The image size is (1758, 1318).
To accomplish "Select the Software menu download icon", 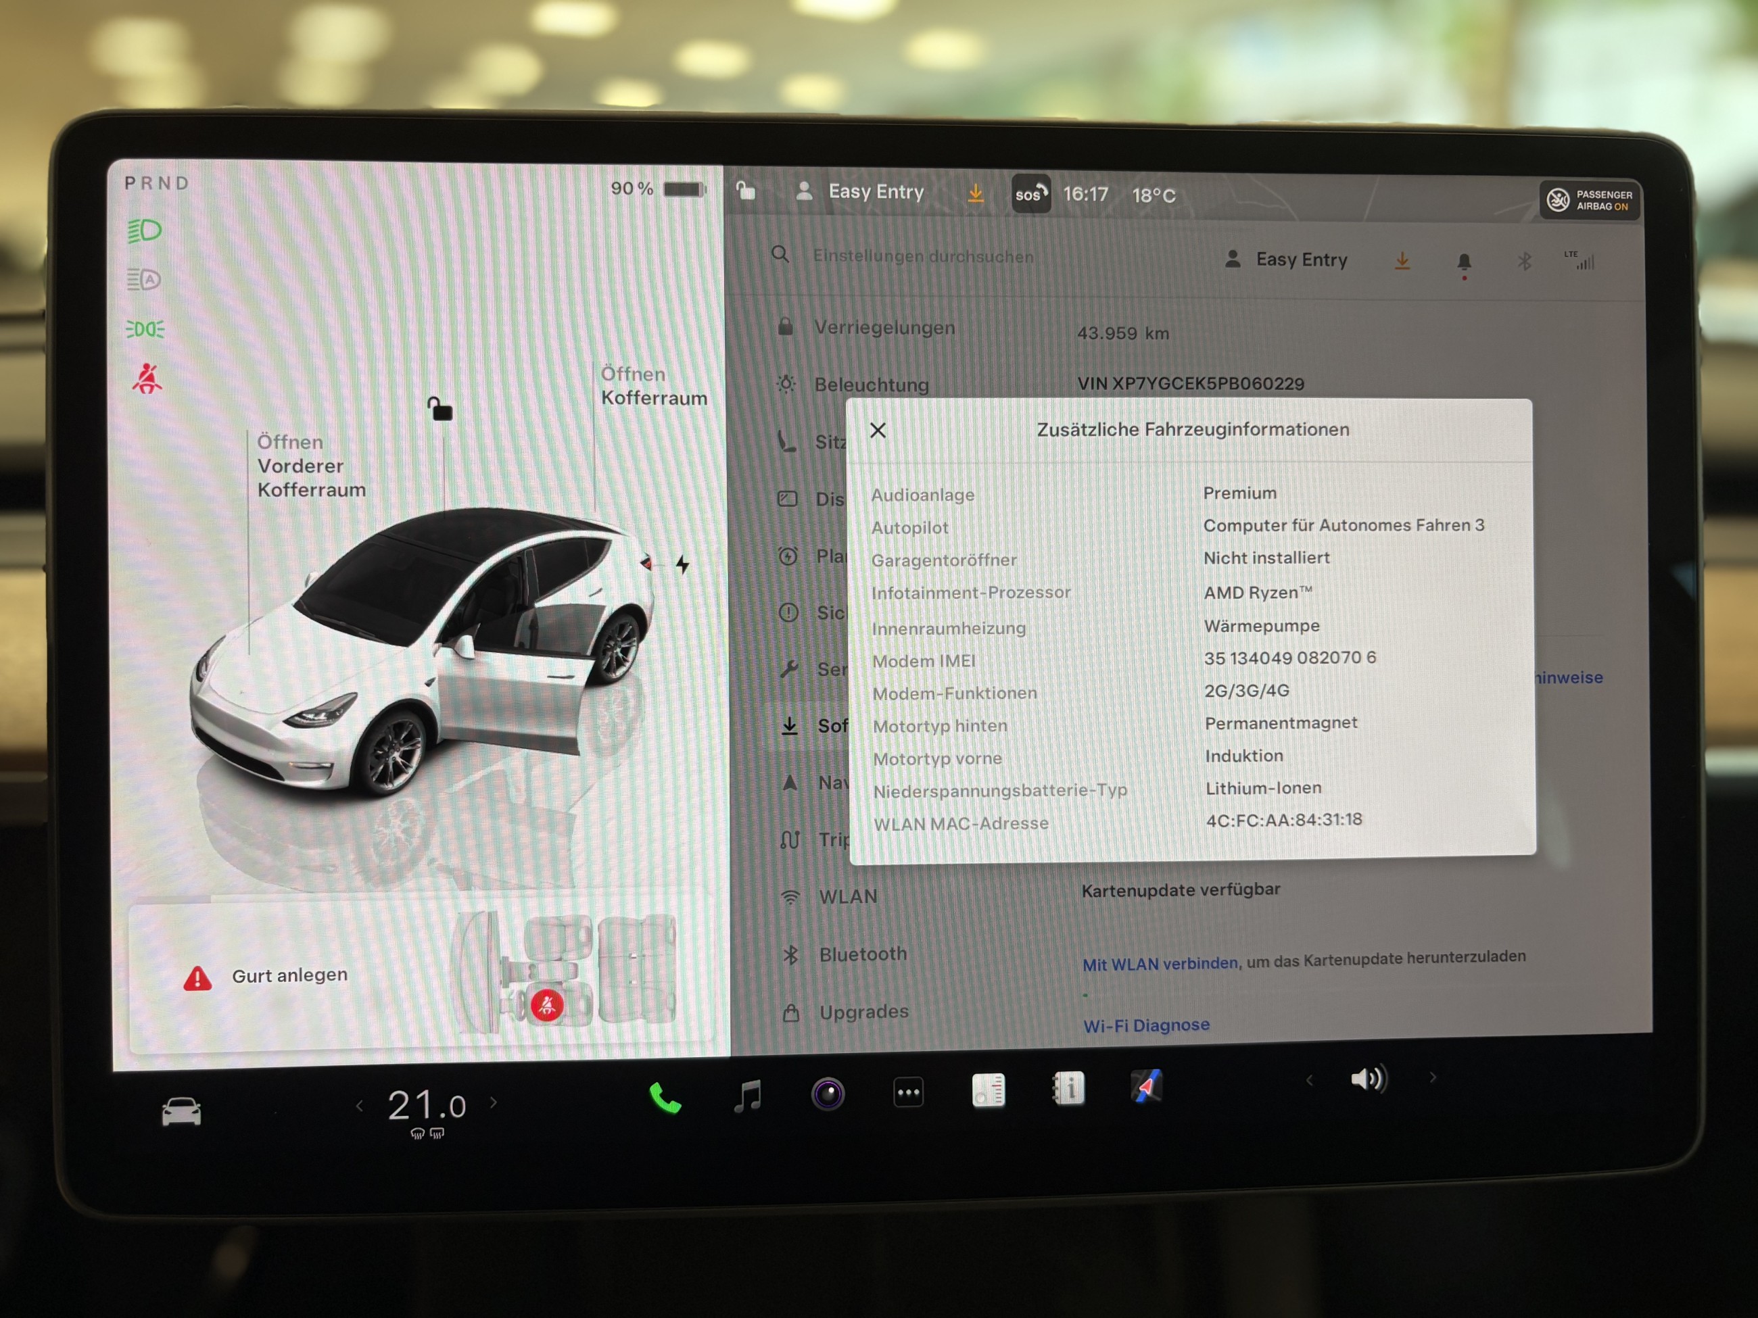I will [x=789, y=726].
